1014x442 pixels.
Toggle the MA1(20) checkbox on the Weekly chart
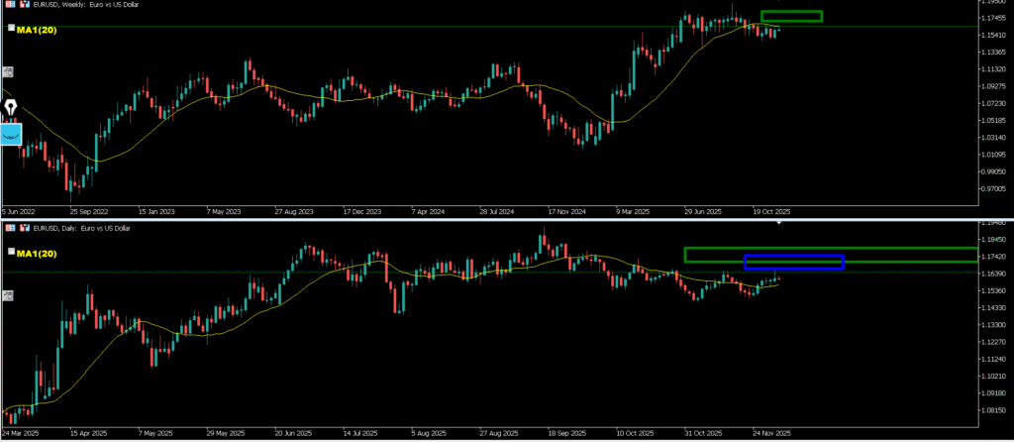[x=11, y=30]
